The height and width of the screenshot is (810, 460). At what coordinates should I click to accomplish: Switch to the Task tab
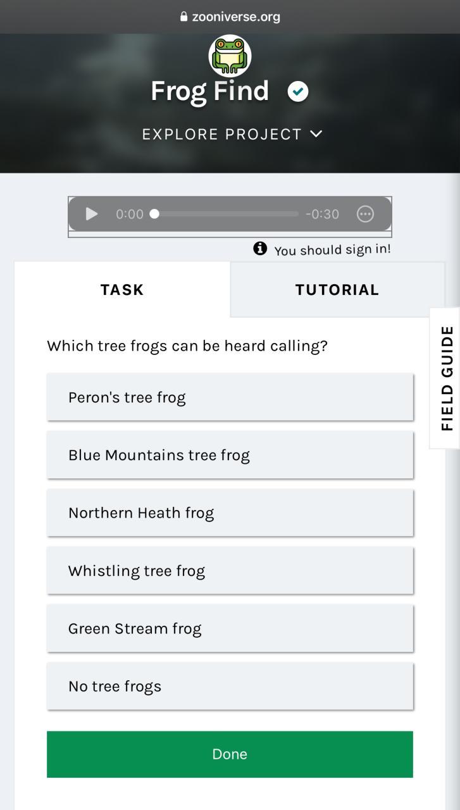click(x=122, y=290)
